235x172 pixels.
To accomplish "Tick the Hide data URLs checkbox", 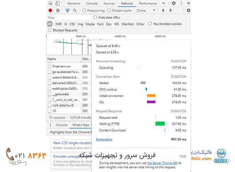I will [95, 17].
